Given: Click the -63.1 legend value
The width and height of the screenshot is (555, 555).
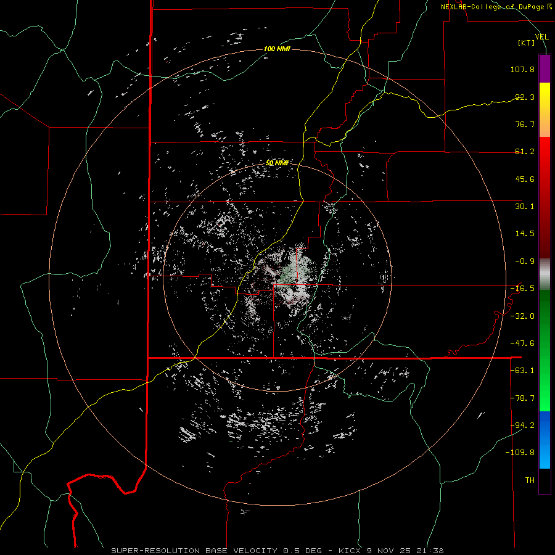Looking at the screenshot, I should click(522, 371).
